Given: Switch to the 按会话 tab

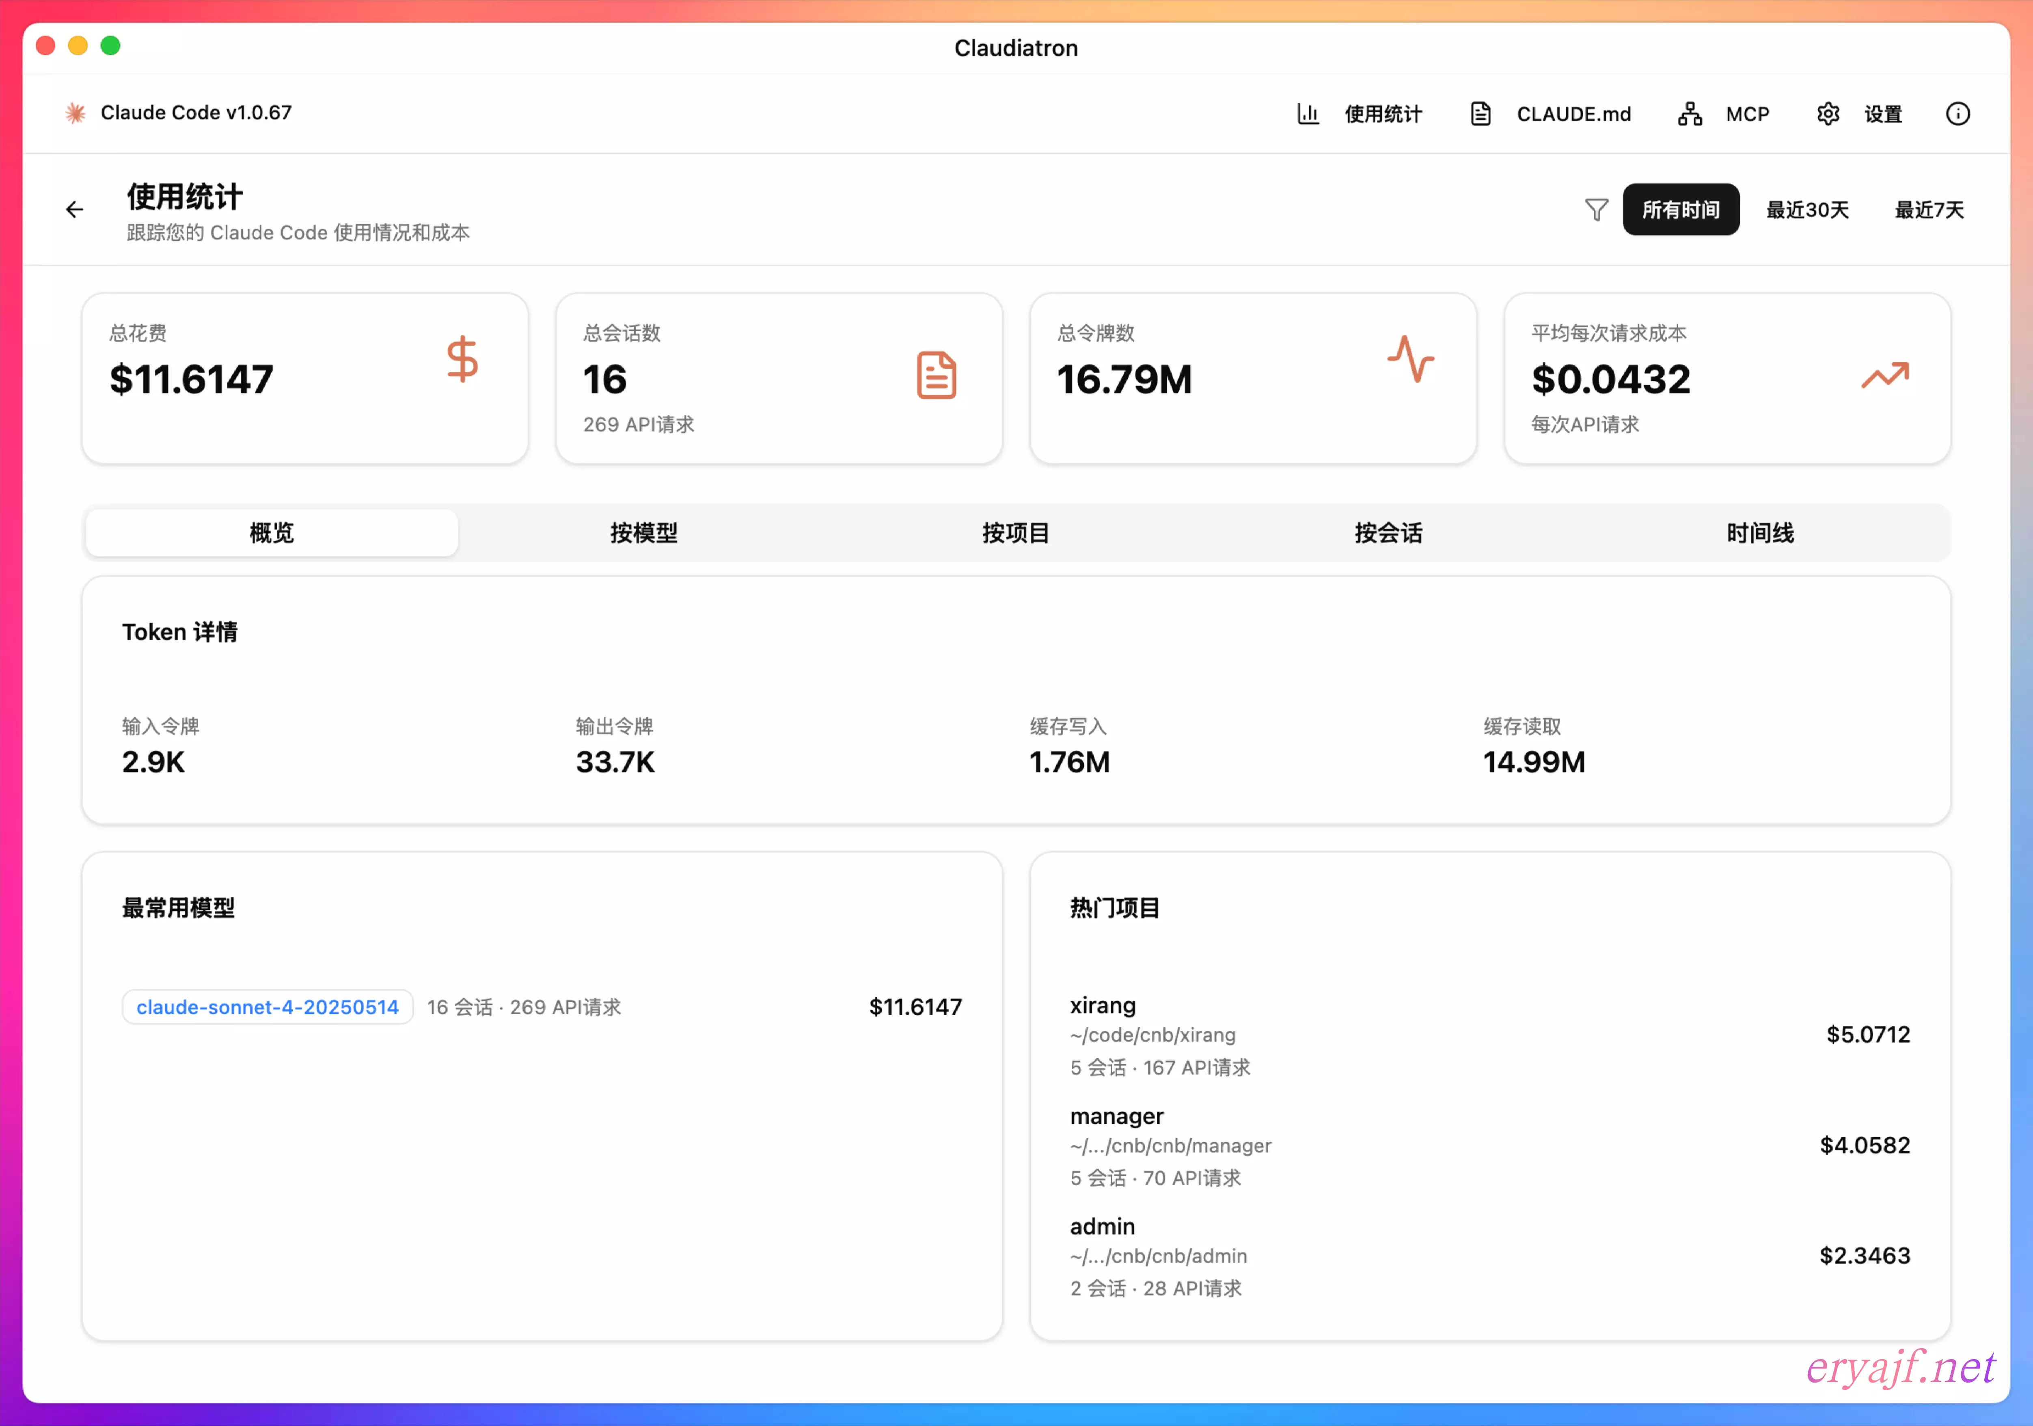Looking at the screenshot, I should pyautogui.click(x=1388, y=533).
